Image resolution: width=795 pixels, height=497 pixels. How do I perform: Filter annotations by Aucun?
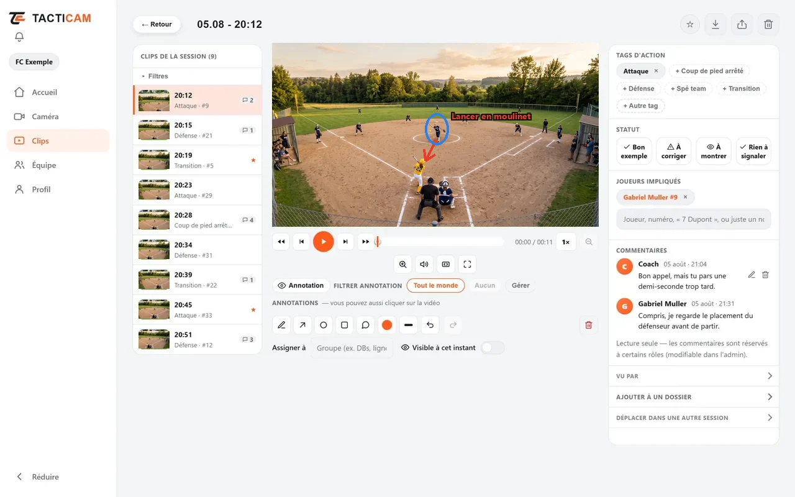pos(485,286)
